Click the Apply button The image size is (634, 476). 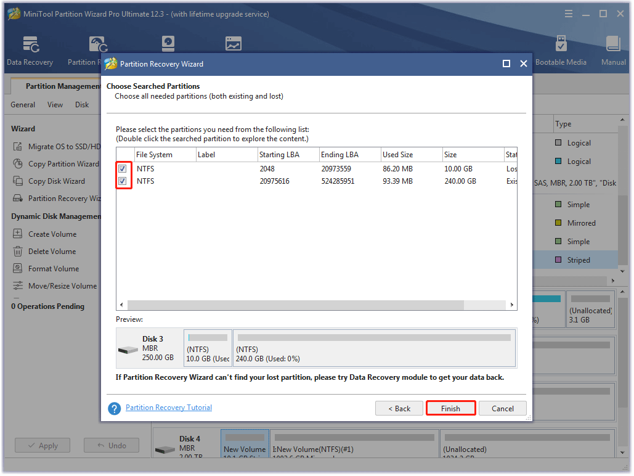click(43, 446)
